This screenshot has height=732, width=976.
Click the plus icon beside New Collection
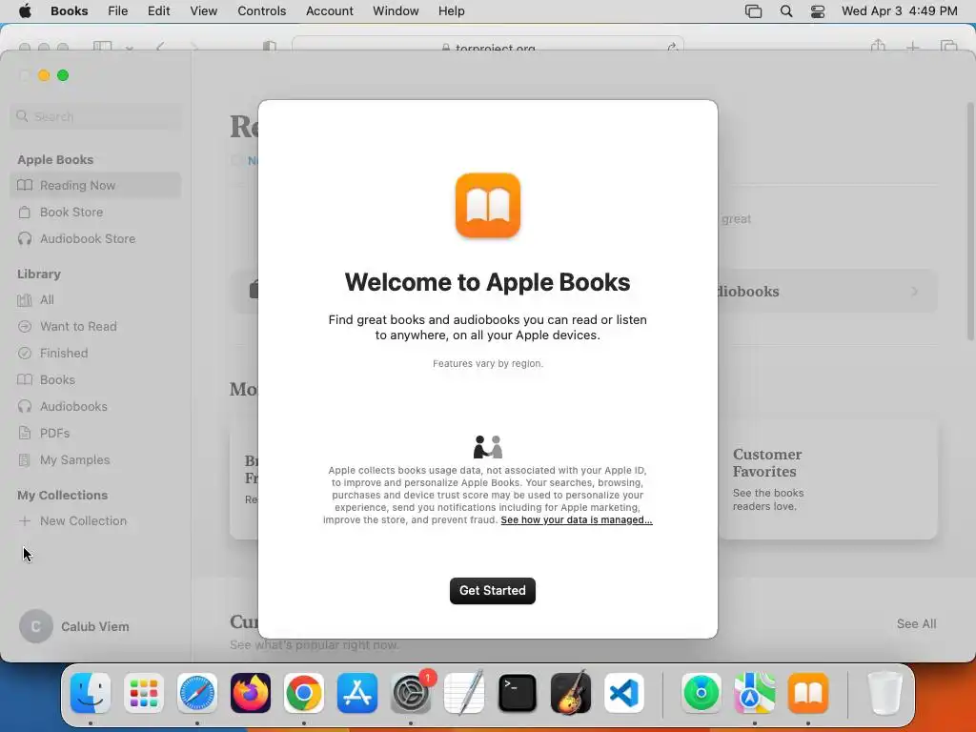click(x=24, y=521)
